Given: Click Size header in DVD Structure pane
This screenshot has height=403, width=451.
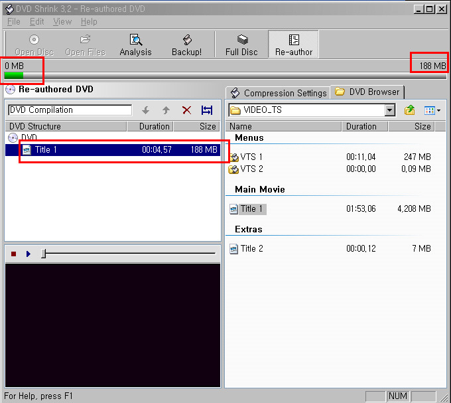Looking at the screenshot, I should pos(197,126).
